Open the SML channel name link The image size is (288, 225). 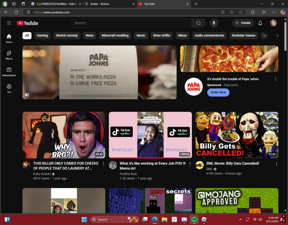[209, 169]
